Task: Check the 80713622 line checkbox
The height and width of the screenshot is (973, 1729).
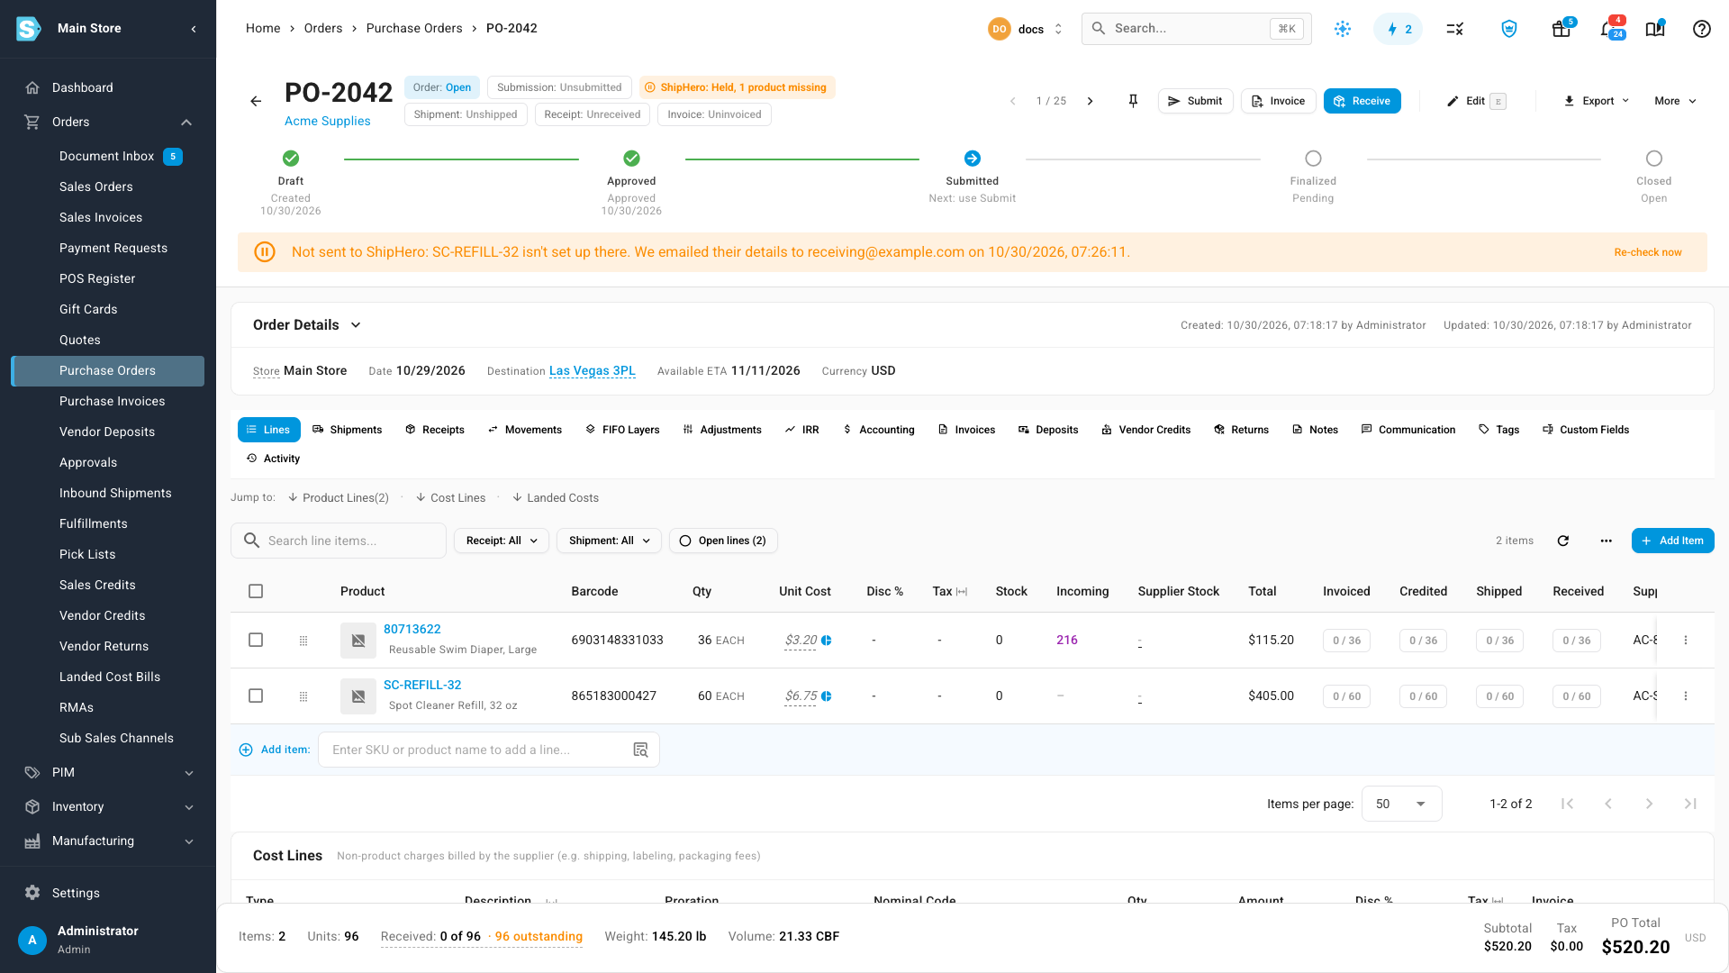Action: click(x=256, y=640)
